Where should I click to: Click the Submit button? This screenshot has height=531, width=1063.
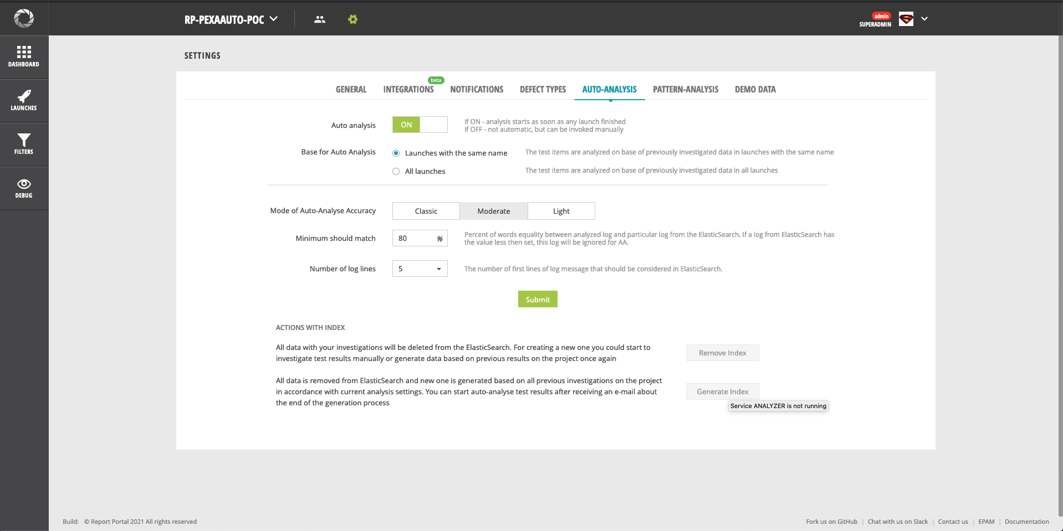[538, 299]
